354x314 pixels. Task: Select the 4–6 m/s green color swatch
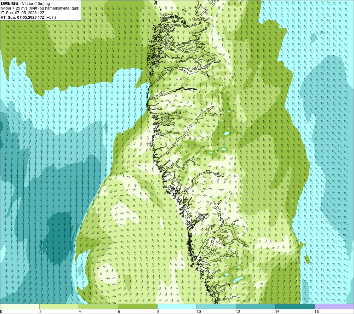98,306
